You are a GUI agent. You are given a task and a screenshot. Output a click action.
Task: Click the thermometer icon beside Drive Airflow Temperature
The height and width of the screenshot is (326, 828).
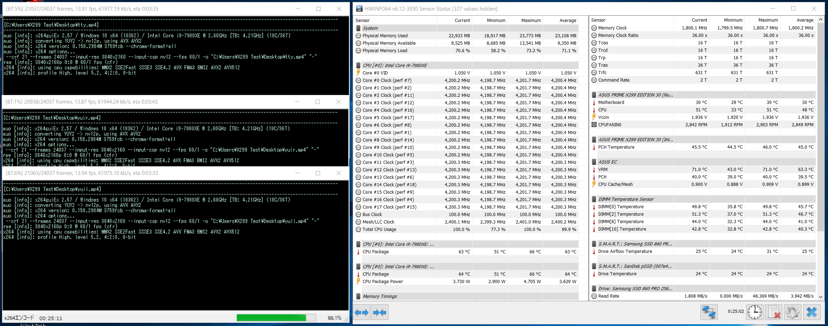[x=594, y=251]
